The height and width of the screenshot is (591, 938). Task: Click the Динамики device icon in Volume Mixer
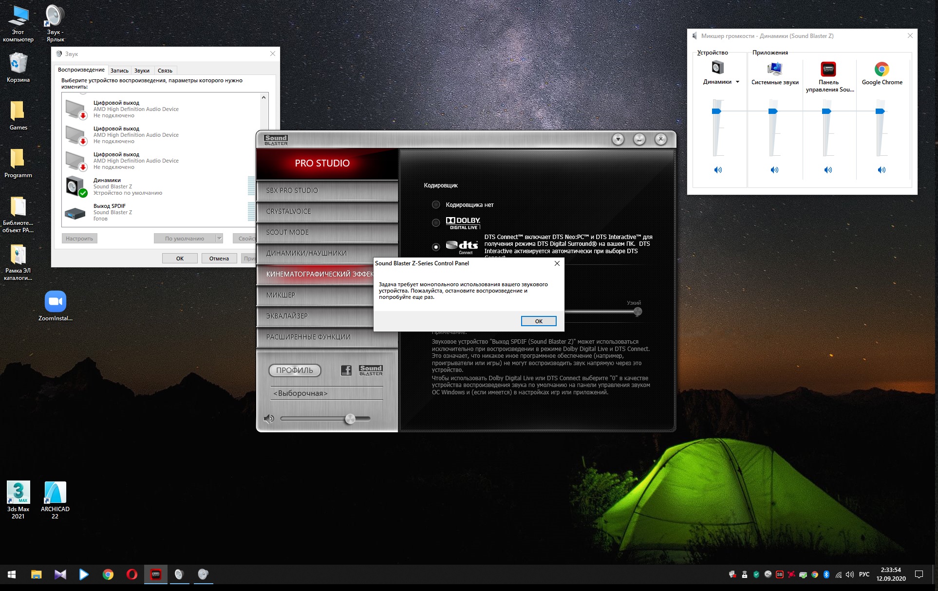(717, 68)
